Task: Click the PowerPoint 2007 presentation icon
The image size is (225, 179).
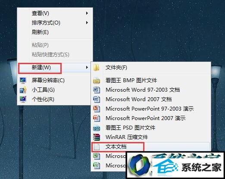Action: [x=97, y=118]
